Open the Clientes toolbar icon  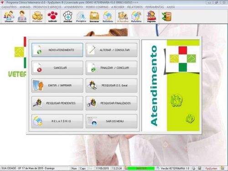pos(9,16)
